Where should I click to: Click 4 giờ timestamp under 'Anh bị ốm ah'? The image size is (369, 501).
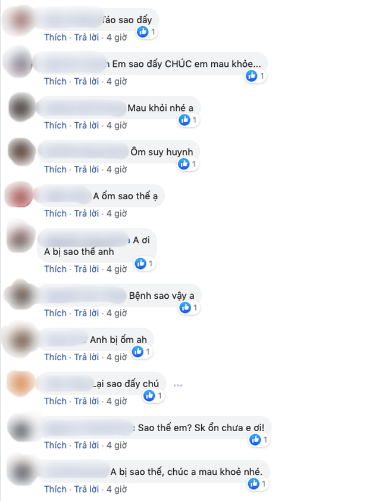[x=117, y=357]
